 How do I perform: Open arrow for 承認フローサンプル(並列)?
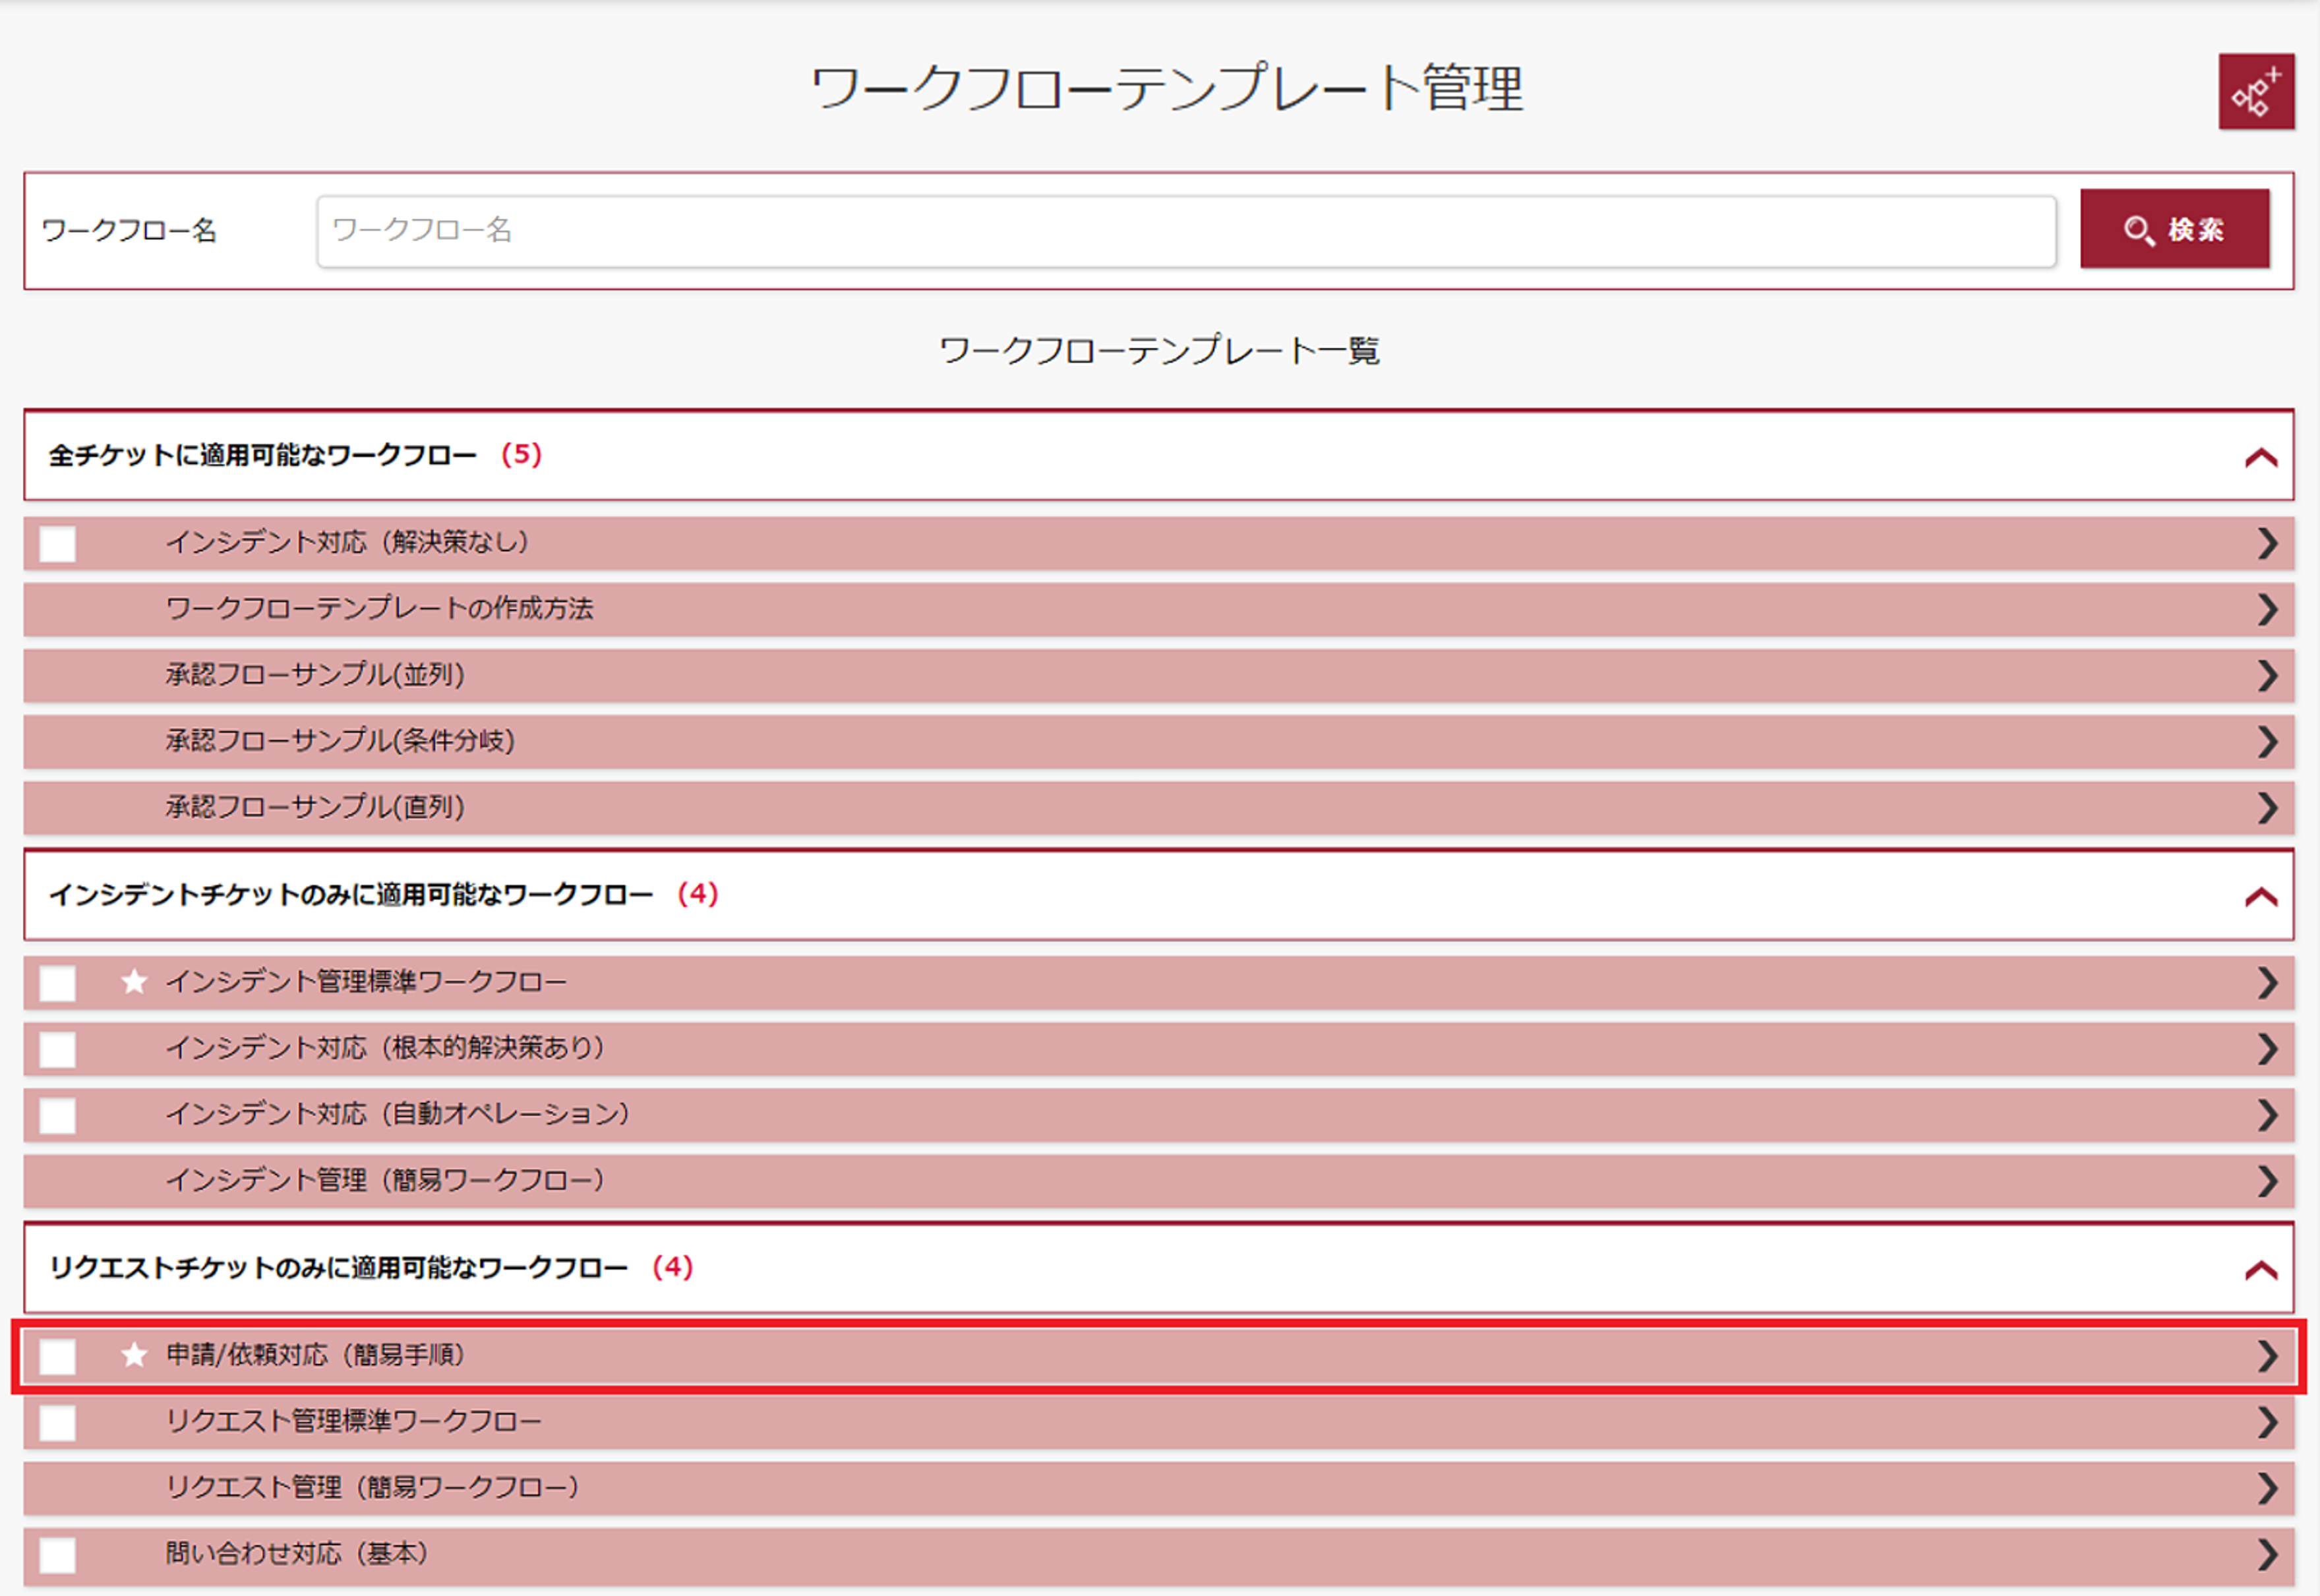click(2267, 675)
